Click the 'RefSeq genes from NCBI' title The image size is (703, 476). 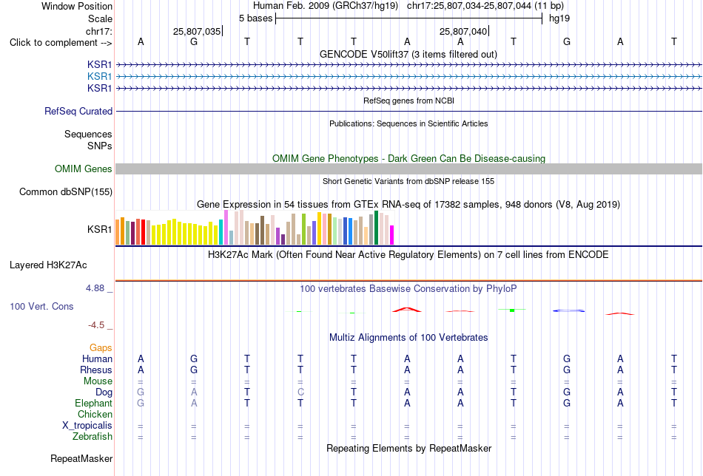408,101
